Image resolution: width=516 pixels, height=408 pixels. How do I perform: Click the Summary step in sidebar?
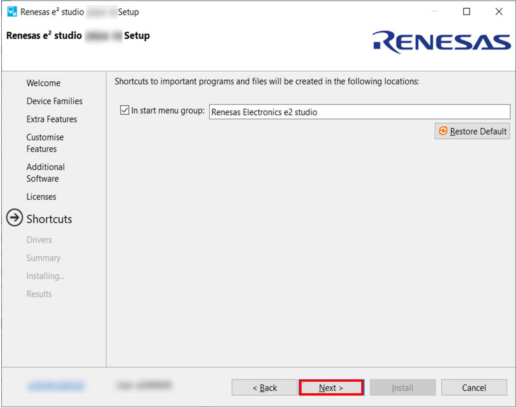tap(44, 258)
